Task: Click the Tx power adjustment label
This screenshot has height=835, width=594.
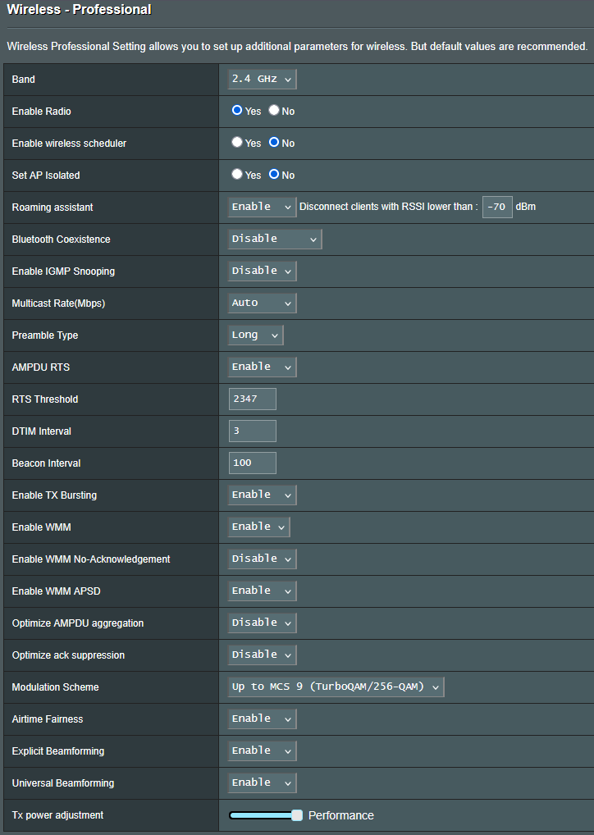Action: pyautogui.click(x=57, y=814)
